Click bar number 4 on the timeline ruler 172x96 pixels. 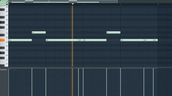(121, 5)
